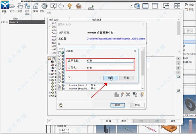Screen dimensions: 196x134
Task: Click the flag learning path icon
Action: coord(91,8)
